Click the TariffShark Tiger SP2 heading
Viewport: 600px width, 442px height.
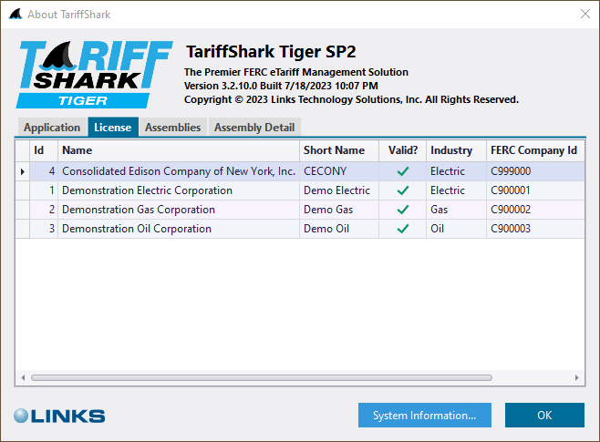pos(271,52)
